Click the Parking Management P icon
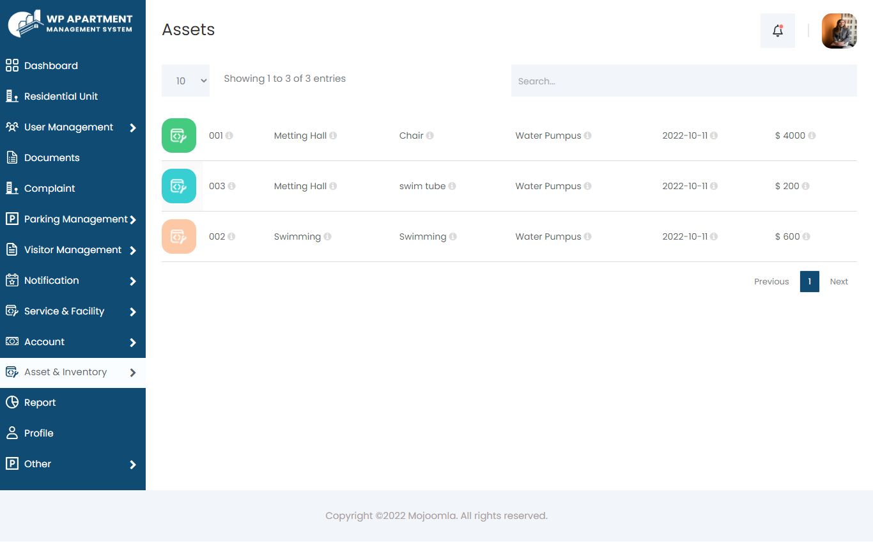The image size is (873, 542). (12, 219)
